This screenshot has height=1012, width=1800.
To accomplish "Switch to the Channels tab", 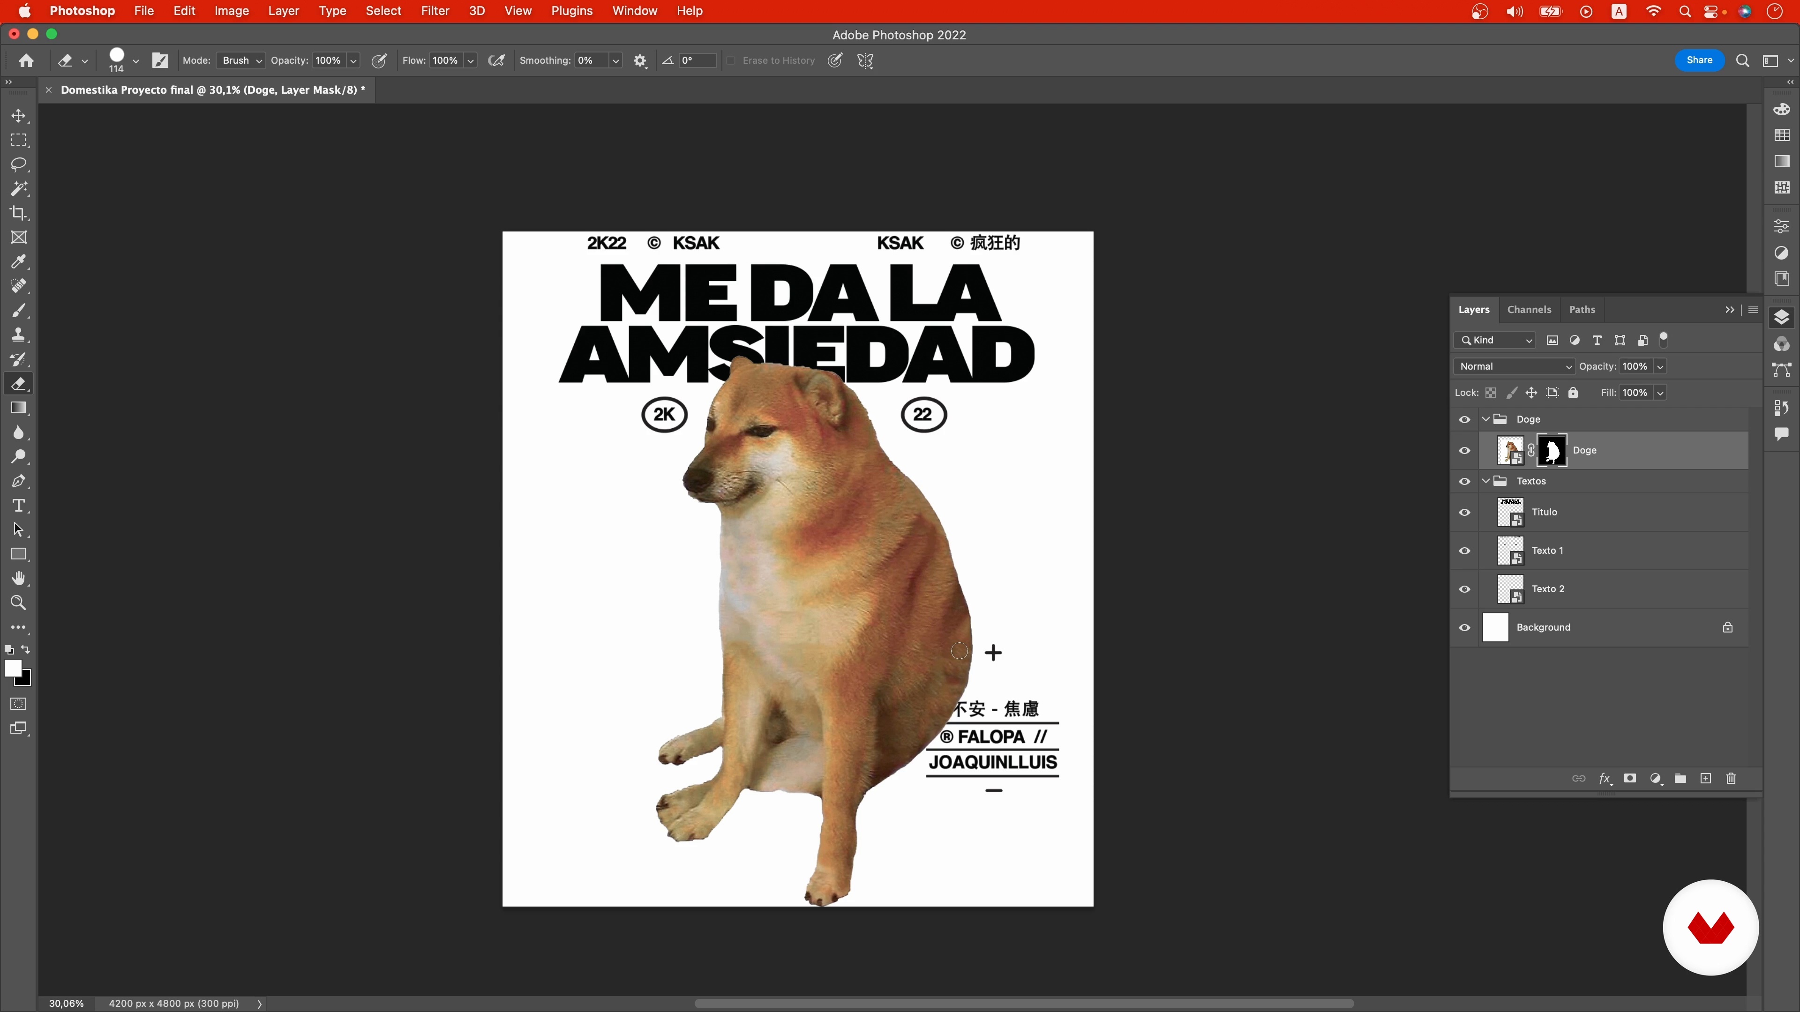I will [x=1529, y=309].
